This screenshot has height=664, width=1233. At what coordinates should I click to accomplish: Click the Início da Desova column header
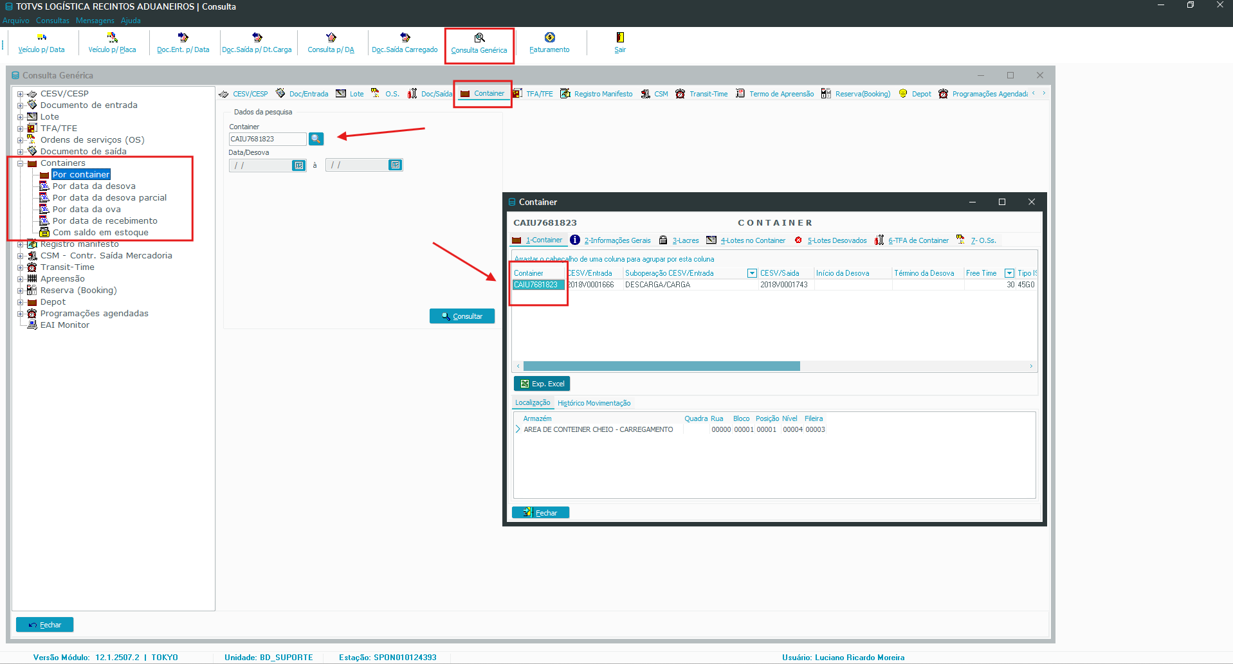(853, 273)
